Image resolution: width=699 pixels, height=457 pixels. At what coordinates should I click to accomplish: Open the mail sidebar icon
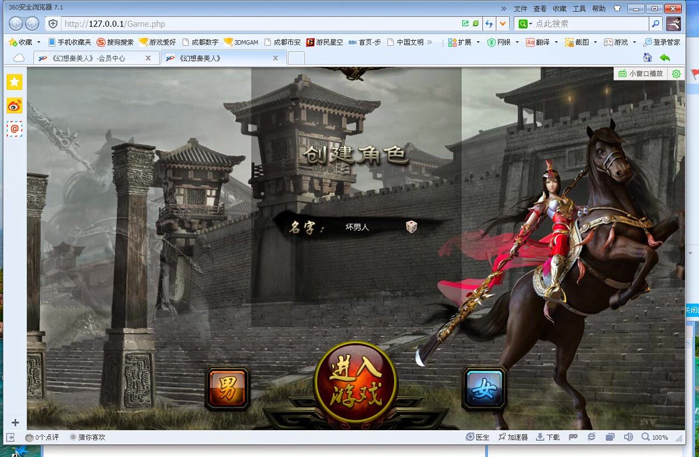tap(15, 129)
